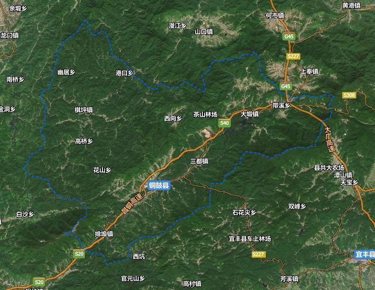The image size is (375, 290).
Task: Click the 棋坪镇 town label
Action: [x=84, y=110]
